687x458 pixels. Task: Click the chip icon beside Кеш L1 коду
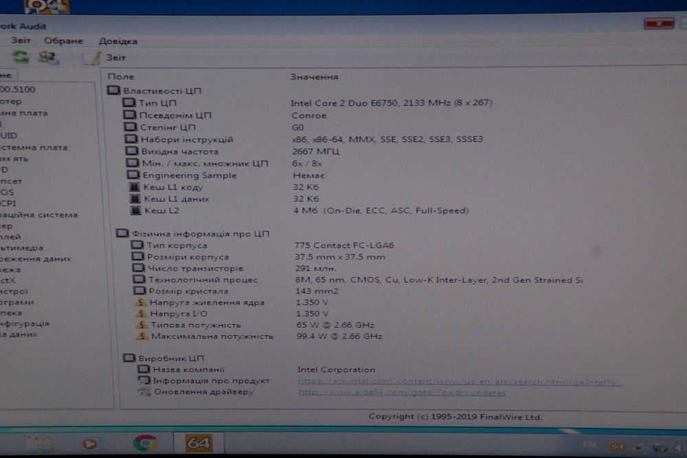point(135,187)
